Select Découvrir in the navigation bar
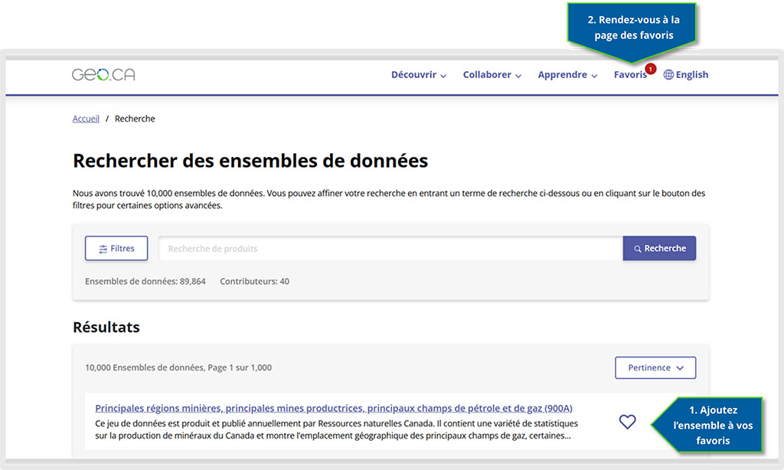This screenshot has height=470, width=784. click(413, 74)
